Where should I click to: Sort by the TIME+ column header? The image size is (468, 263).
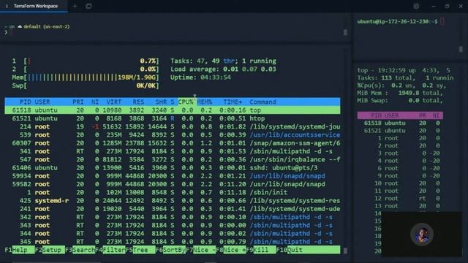[x=233, y=102]
